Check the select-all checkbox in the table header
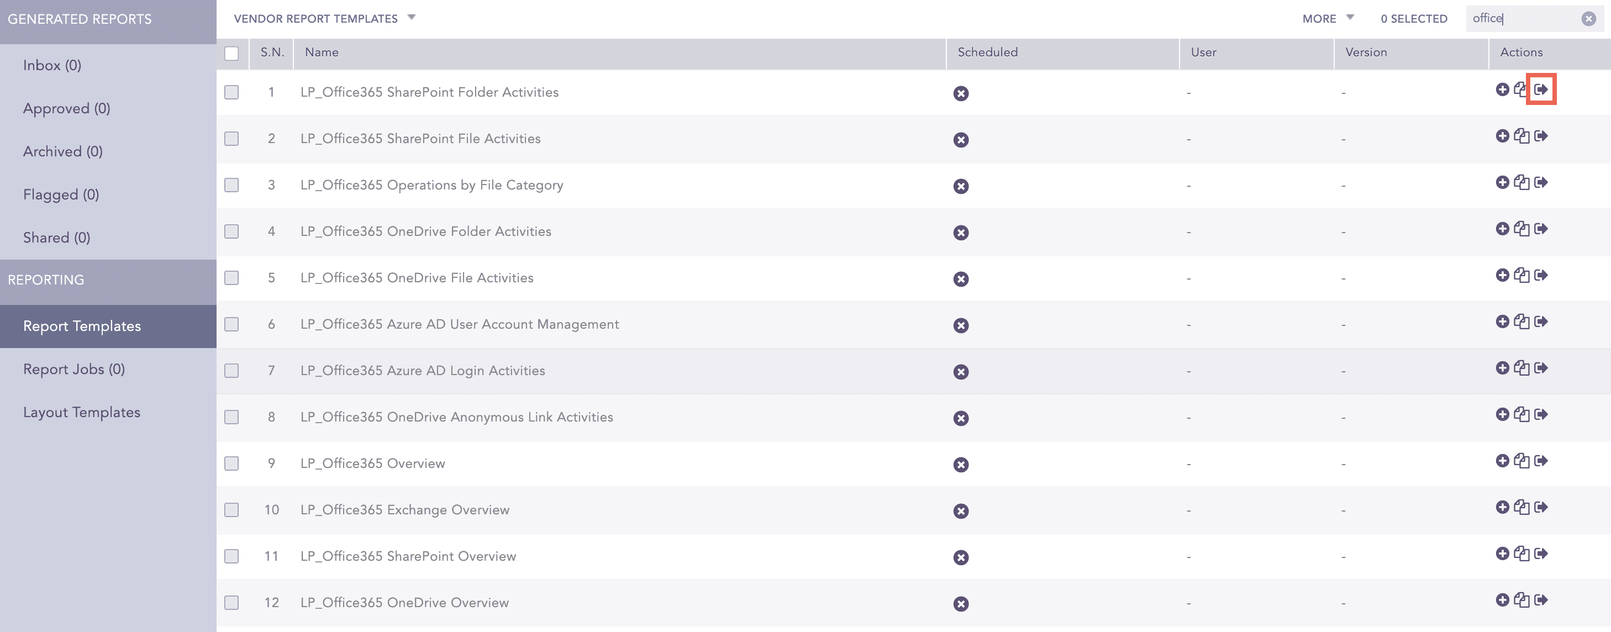 (x=231, y=54)
